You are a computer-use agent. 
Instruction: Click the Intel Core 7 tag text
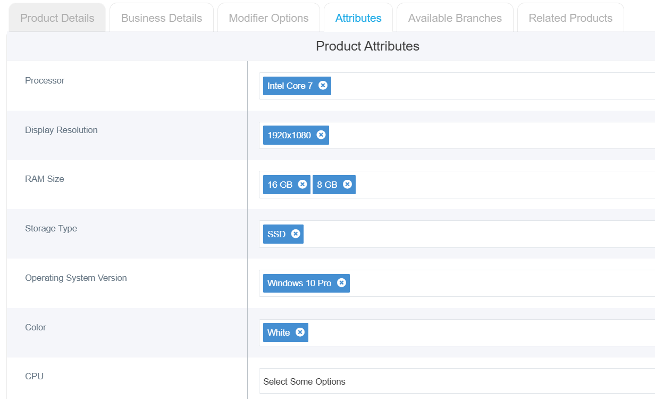tap(290, 86)
